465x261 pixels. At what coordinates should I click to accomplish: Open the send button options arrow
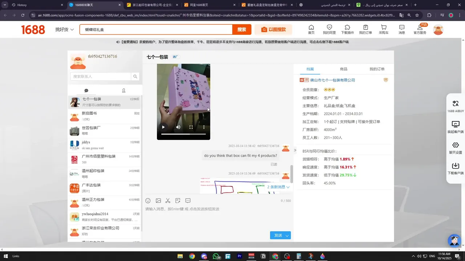point(287,235)
